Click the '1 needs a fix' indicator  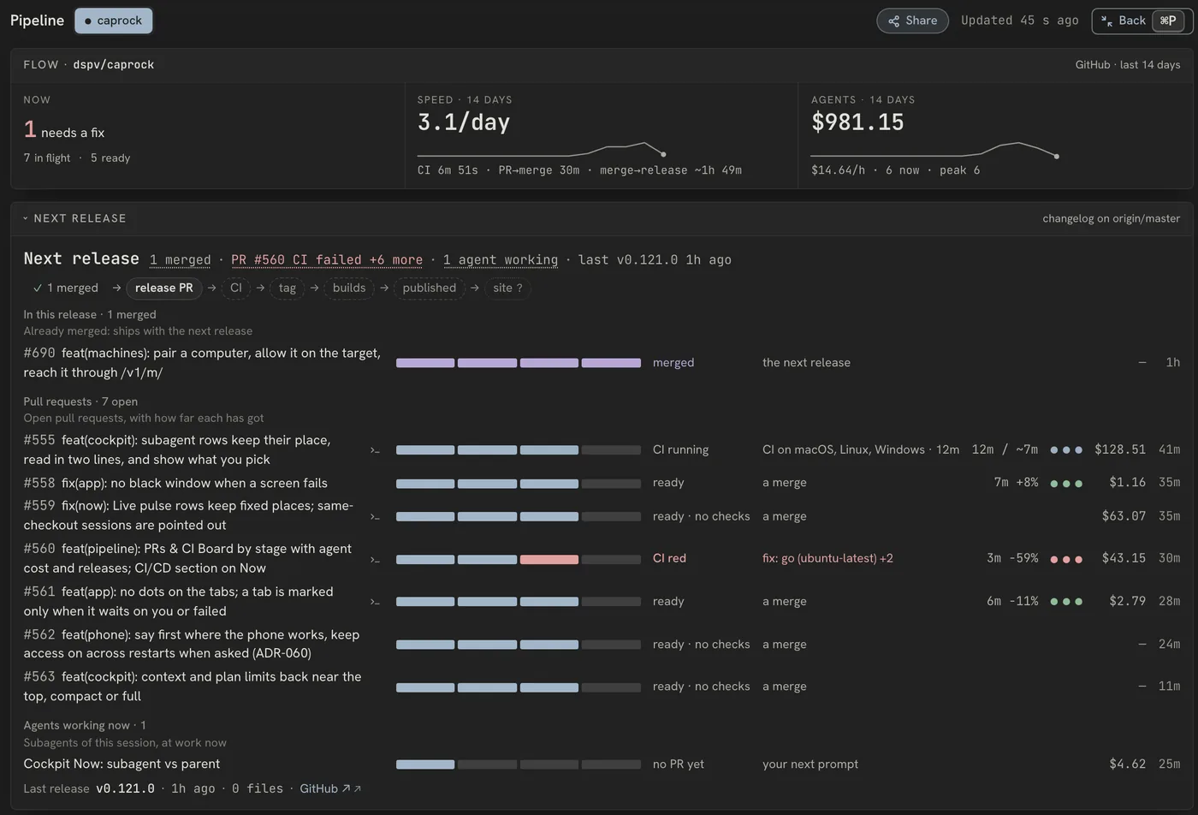[x=64, y=131]
